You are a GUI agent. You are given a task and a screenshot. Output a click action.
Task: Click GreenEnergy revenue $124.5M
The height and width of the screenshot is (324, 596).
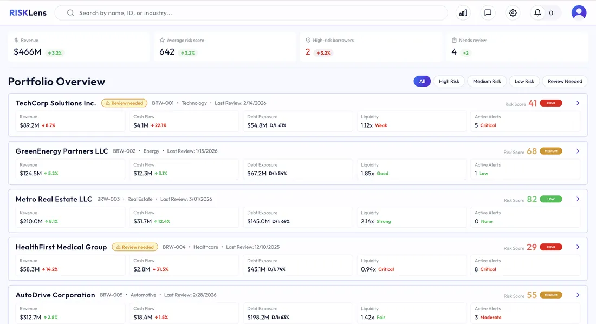[x=30, y=174]
